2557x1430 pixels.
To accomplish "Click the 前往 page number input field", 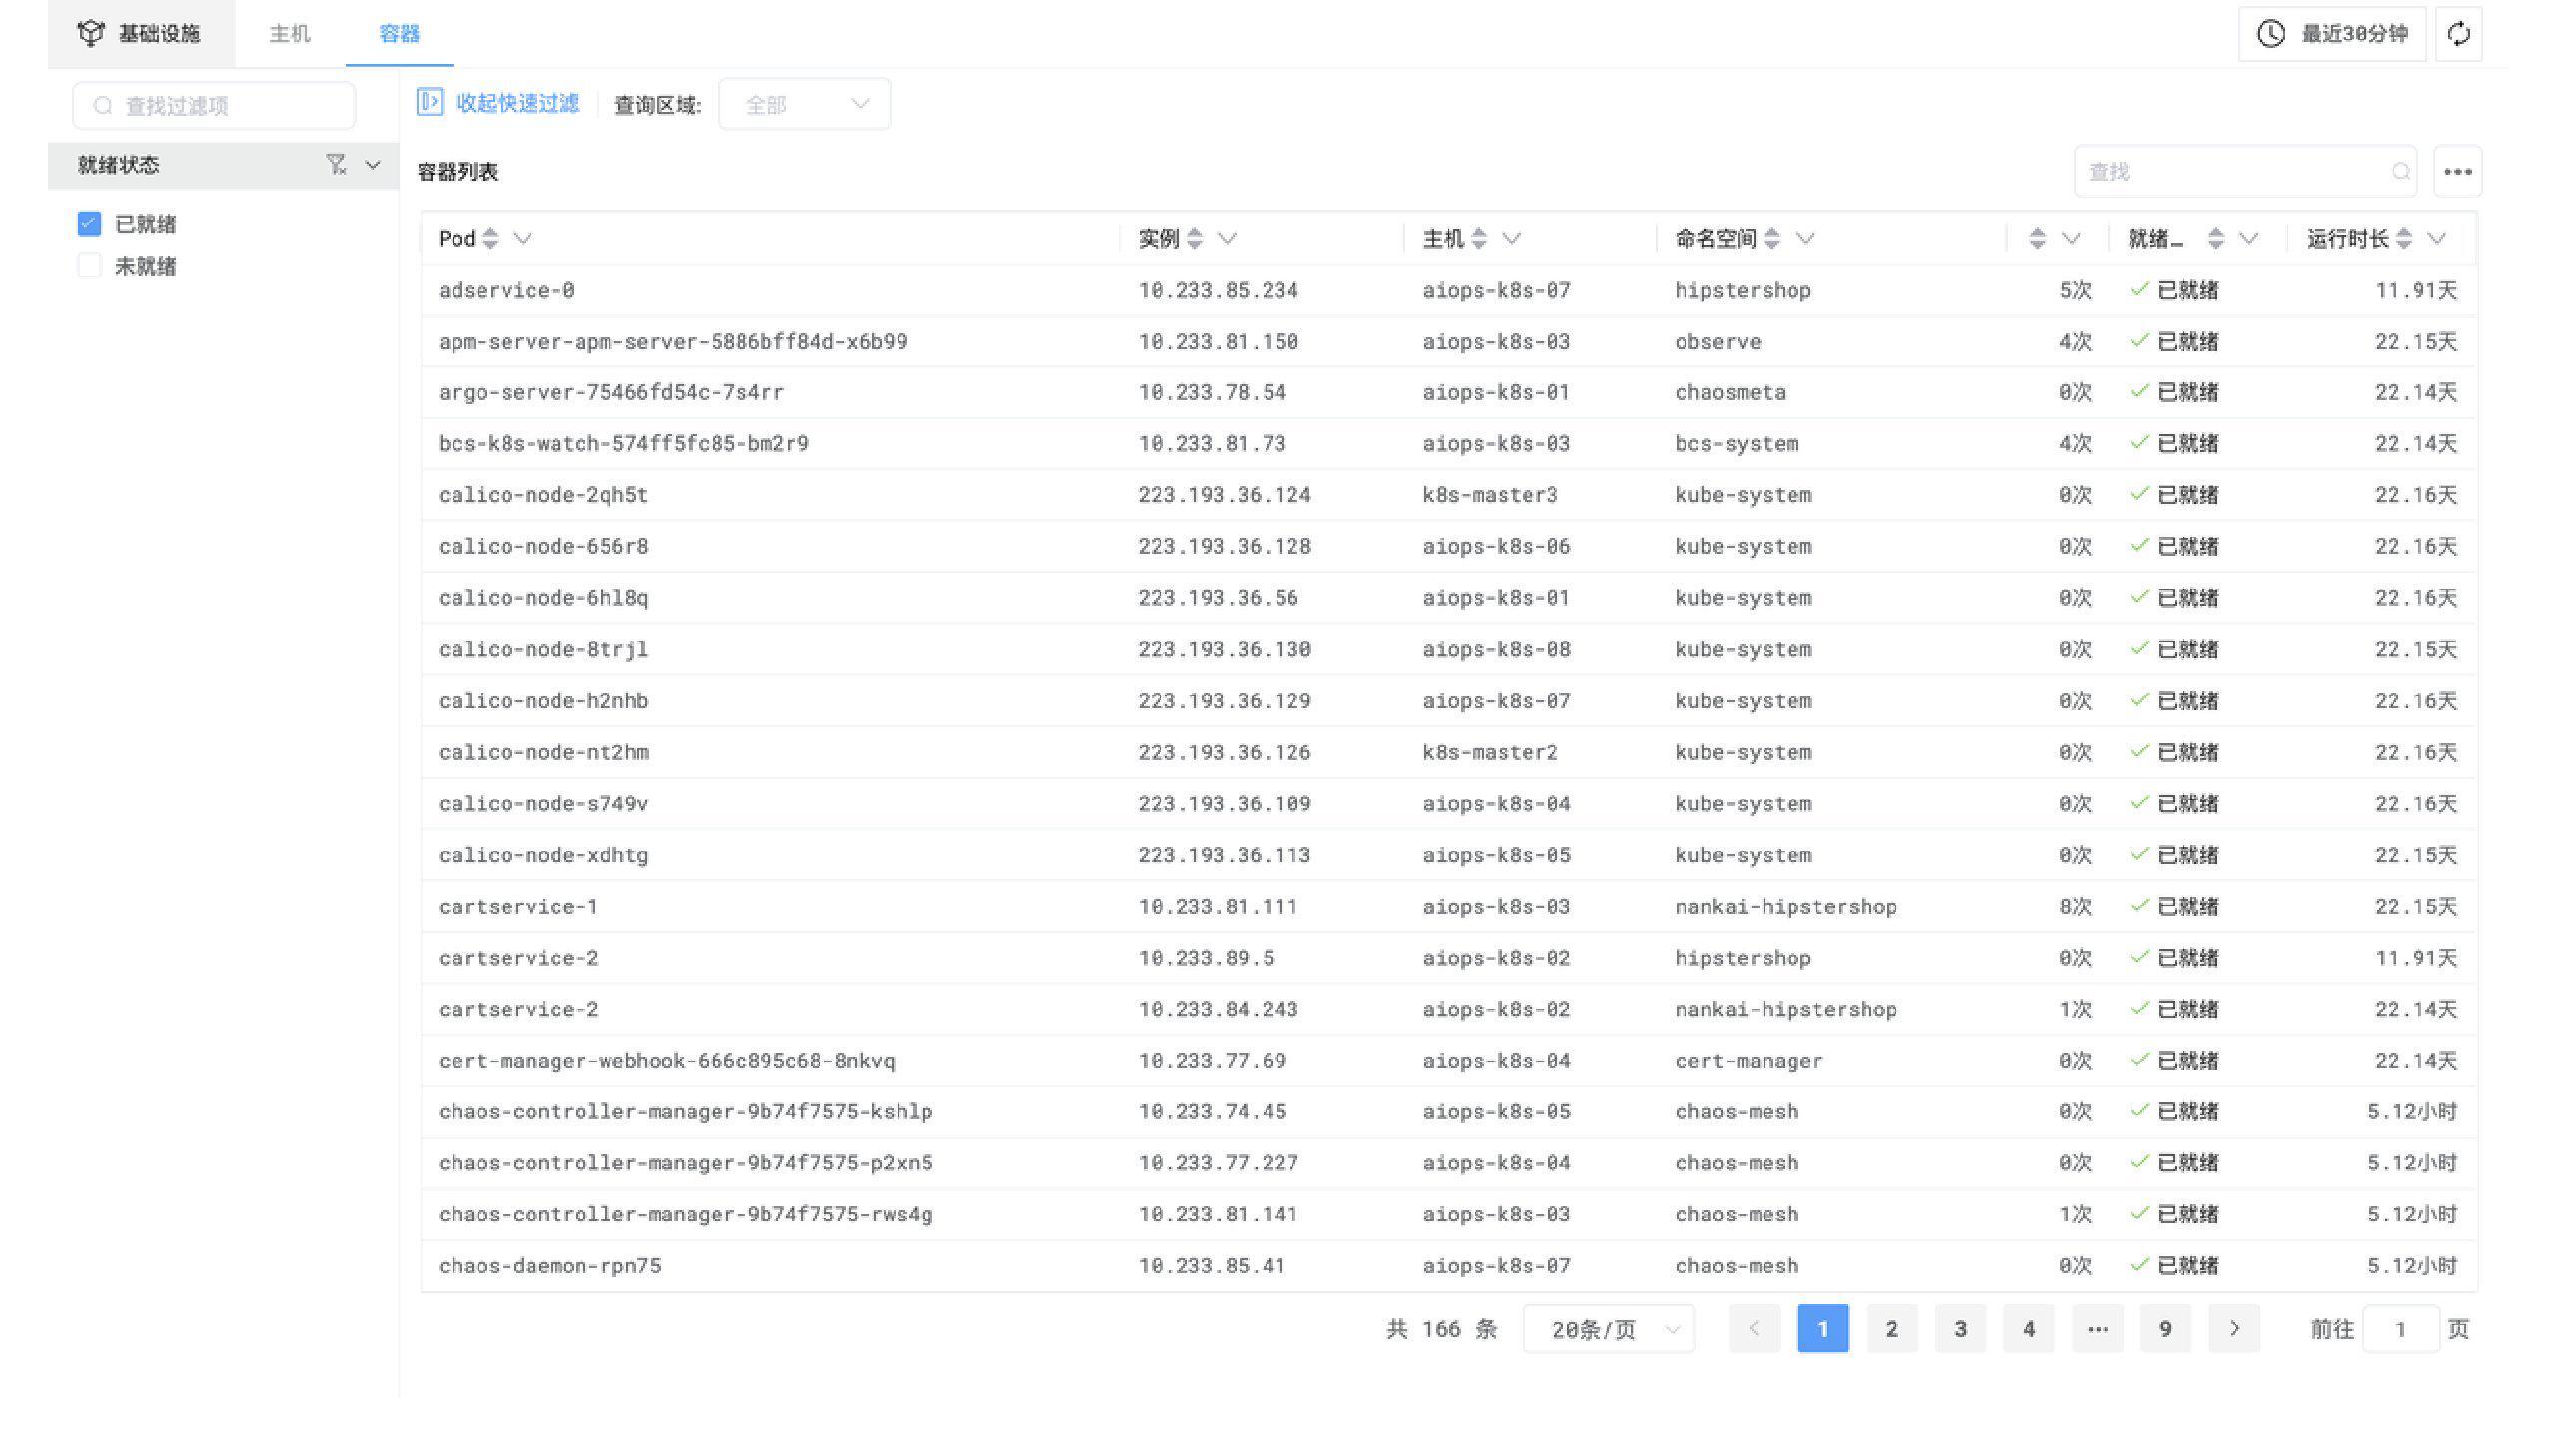I will pyautogui.click(x=2401, y=1329).
